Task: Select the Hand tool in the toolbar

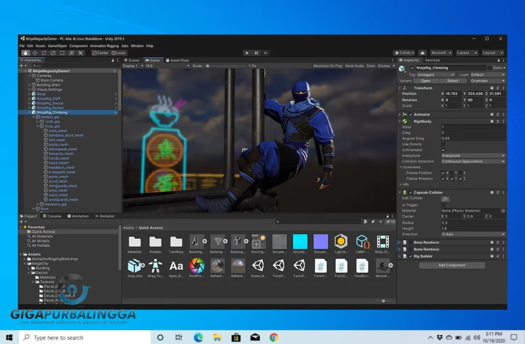Action: (x=26, y=52)
